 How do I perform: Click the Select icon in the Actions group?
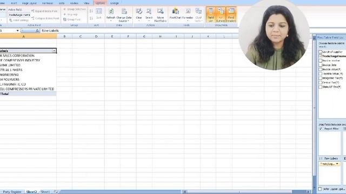pyautogui.click(x=149, y=11)
